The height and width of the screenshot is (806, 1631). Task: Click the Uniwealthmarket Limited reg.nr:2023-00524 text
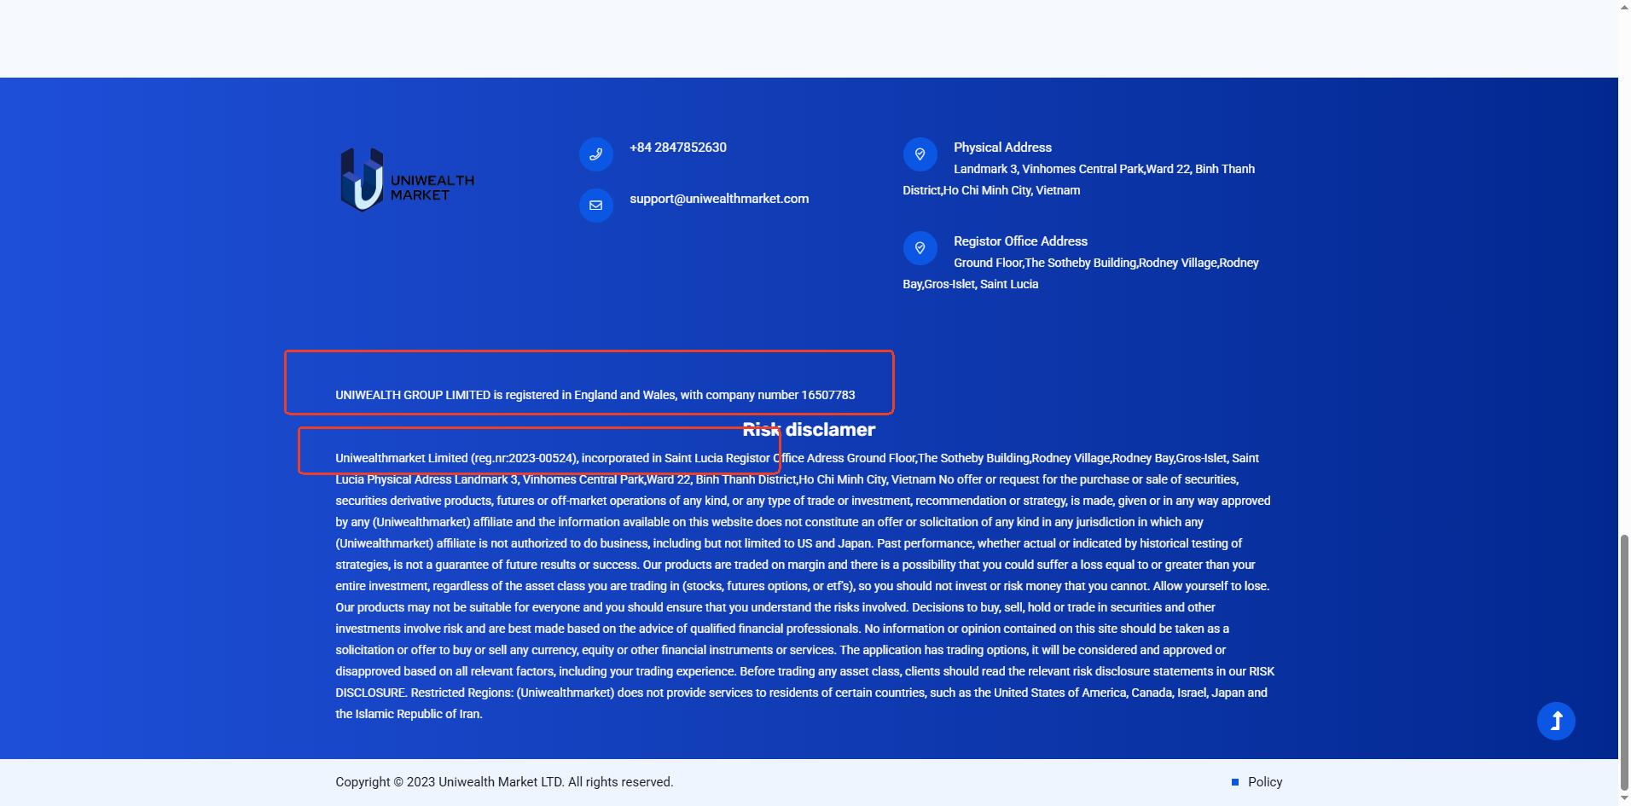(456, 458)
